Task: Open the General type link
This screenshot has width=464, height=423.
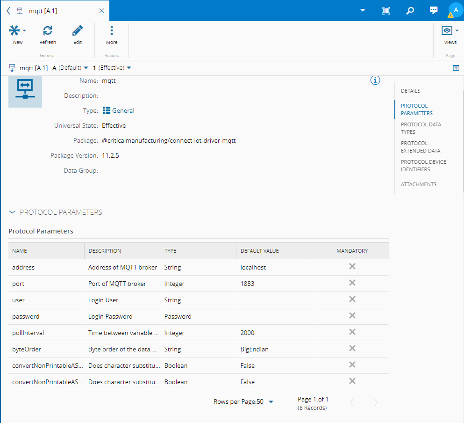Action: (123, 111)
